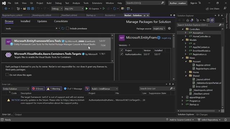Open notifications bell in status bar
230x129 pixels.
(x=225, y=120)
